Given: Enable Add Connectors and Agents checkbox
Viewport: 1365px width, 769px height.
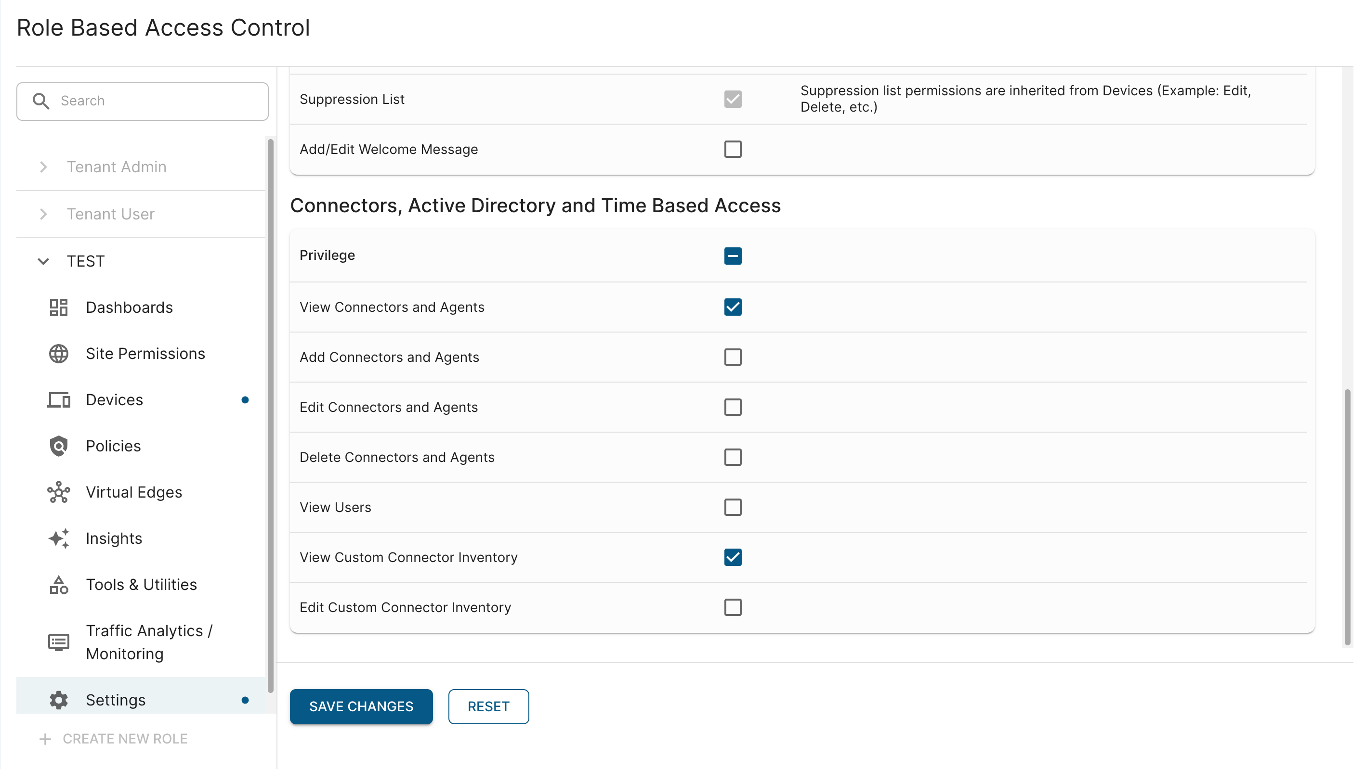Looking at the screenshot, I should click(732, 357).
